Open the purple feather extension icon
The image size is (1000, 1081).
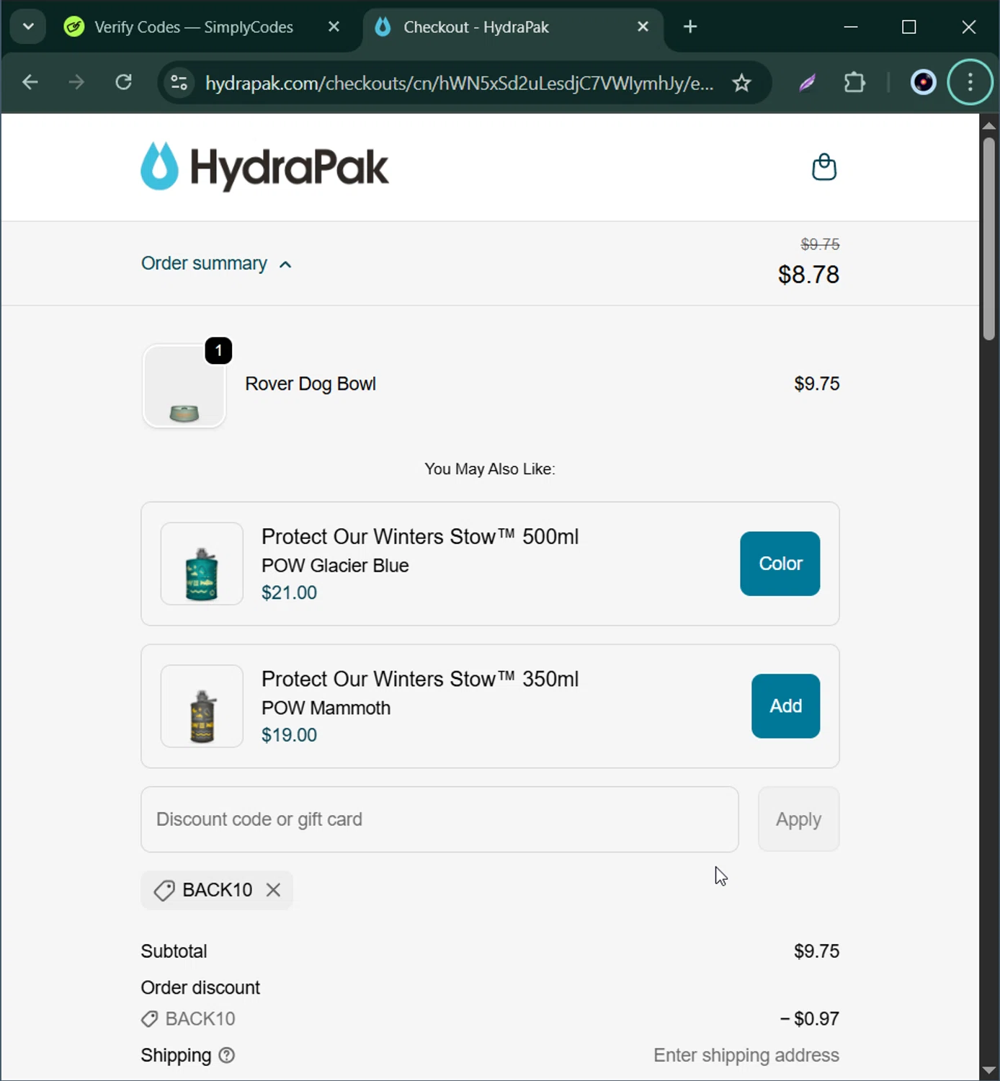[x=808, y=83]
